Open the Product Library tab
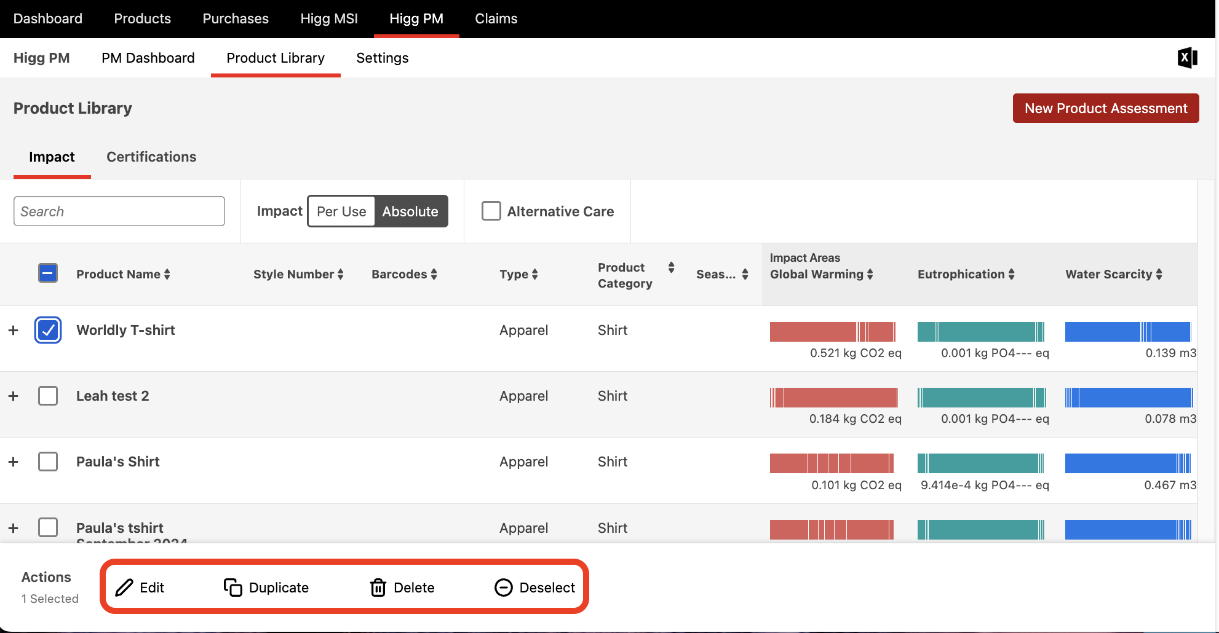Image resolution: width=1219 pixels, height=633 pixels. click(276, 58)
